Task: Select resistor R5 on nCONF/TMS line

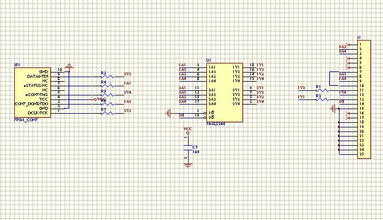Action: pyautogui.click(x=107, y=95)
